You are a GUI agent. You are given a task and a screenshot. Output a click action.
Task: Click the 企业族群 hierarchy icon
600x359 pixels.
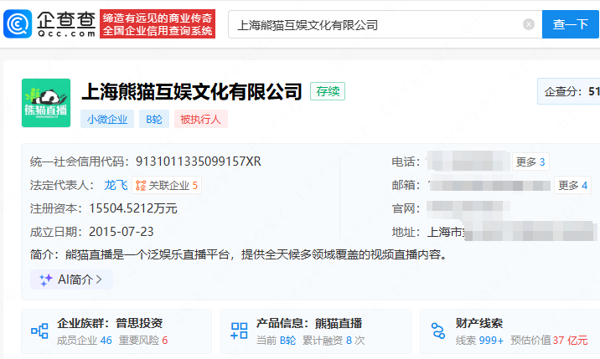point(39,331)
